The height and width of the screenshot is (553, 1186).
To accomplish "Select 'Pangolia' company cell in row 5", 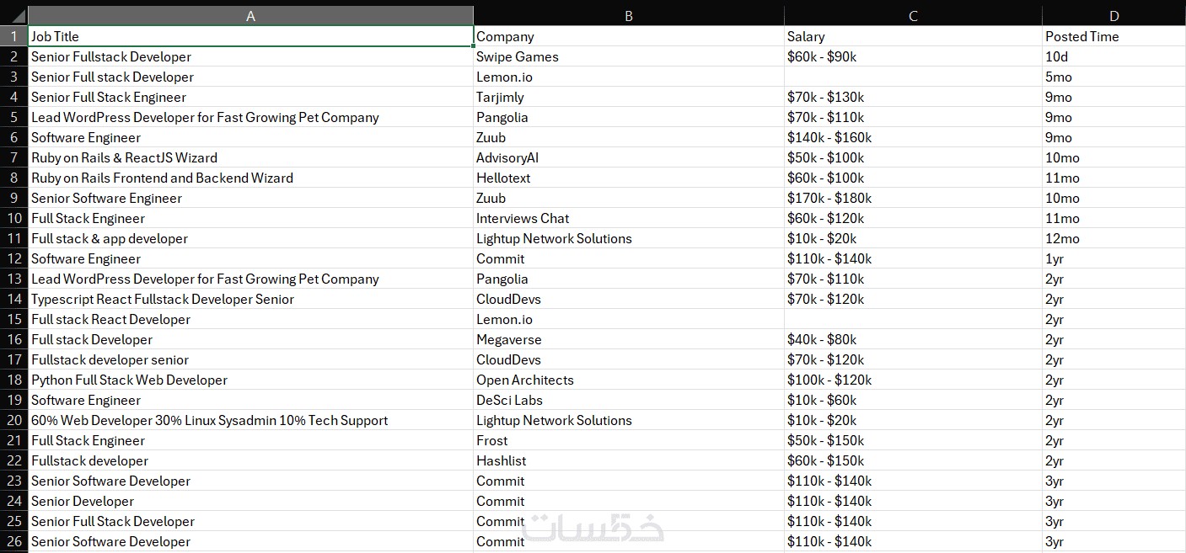I will point(629,117).
